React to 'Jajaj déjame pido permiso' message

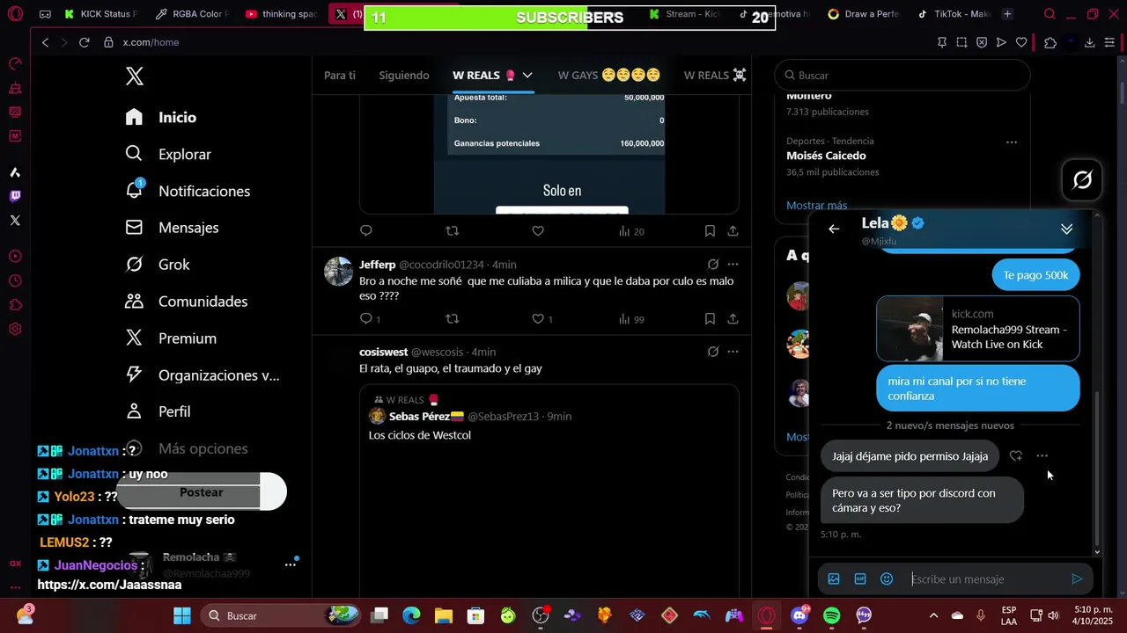(x=1016, y=455)
